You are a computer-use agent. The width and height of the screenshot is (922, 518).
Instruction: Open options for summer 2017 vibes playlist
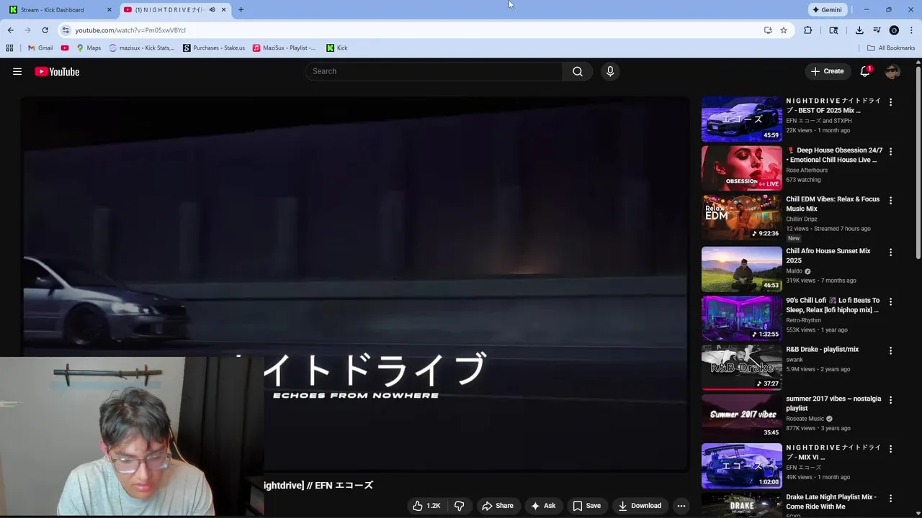(890, 400)
